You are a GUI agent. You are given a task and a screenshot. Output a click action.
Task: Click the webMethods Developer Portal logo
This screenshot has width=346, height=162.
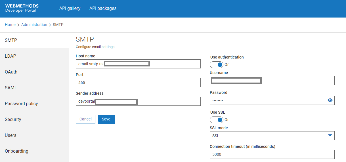22,8
